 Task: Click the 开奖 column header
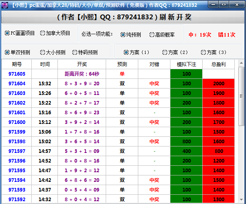click(82, 64)
